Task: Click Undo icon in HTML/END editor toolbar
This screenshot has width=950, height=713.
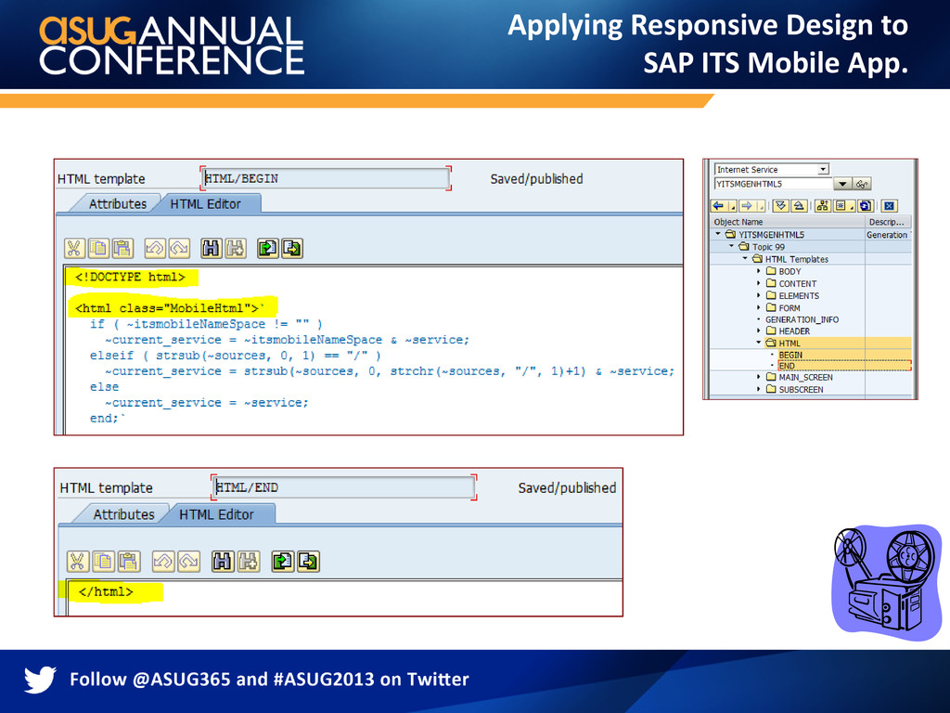Action: coord(162,562)
